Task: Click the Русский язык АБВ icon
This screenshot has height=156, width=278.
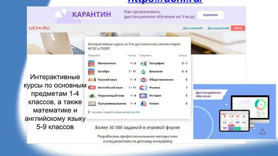Action: [92, 80]
